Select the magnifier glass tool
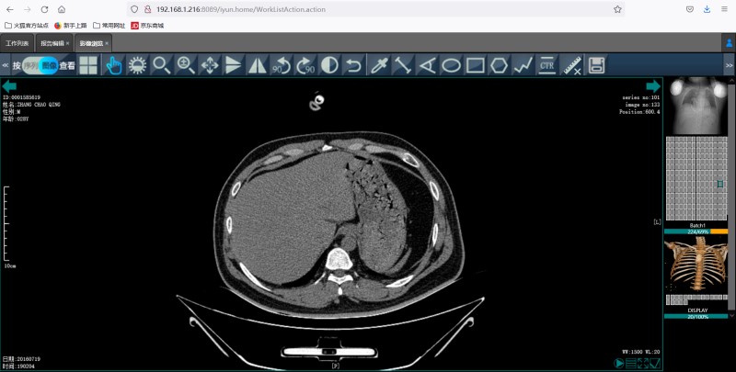Screen dimensions: 736x372 (161, 65)
